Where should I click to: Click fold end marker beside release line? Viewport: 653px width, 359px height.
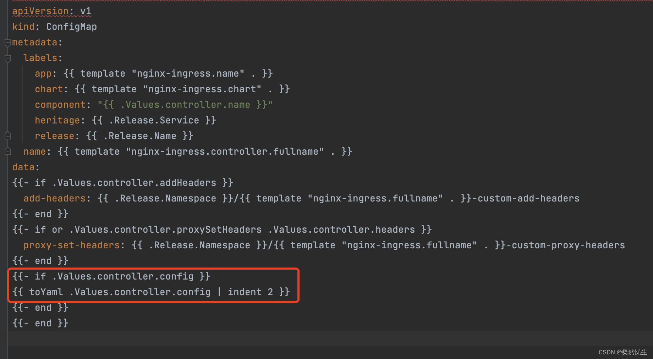(7, 136)
